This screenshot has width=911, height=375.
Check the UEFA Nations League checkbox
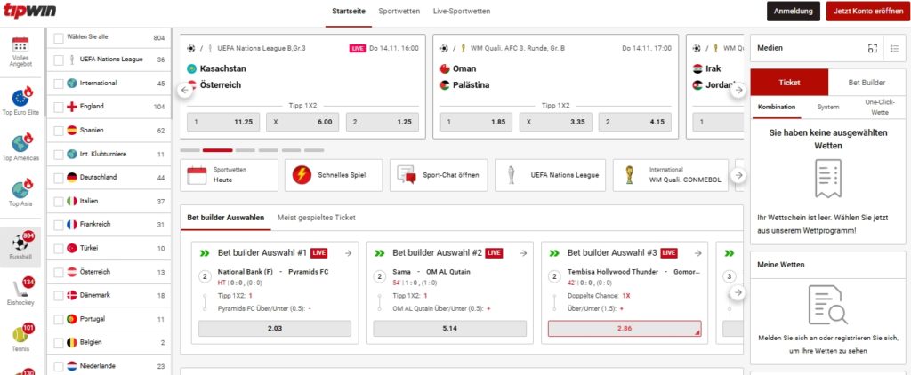pyautogui.click(x=58, y=60)
